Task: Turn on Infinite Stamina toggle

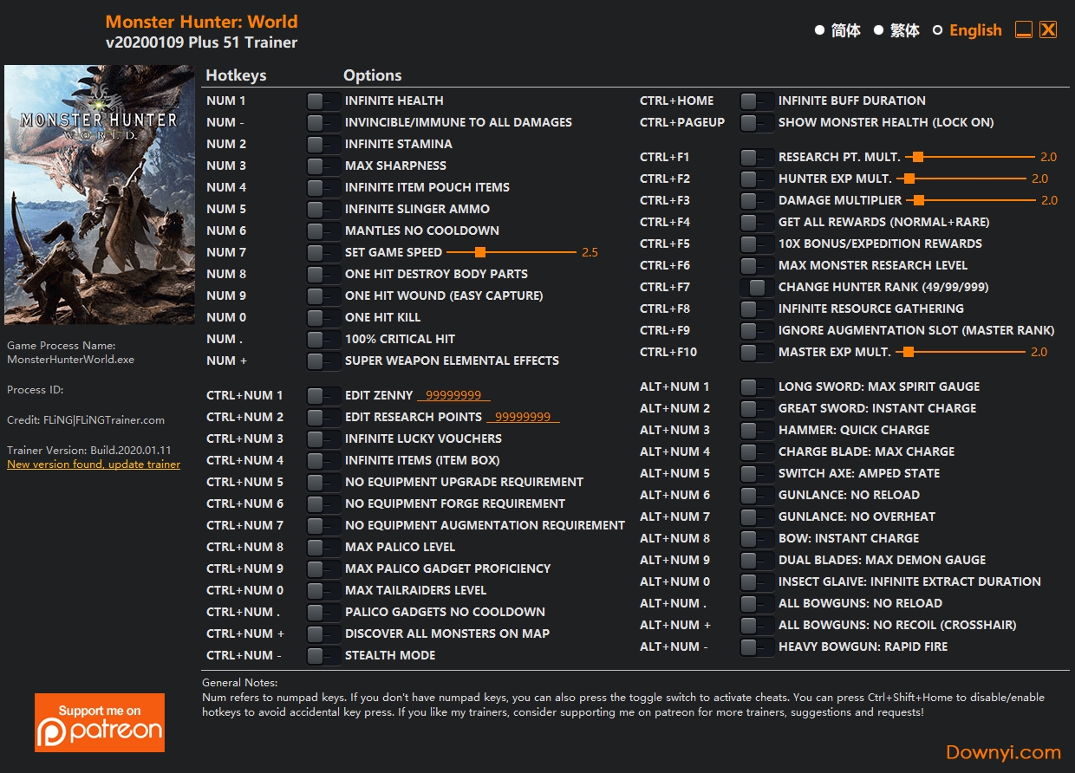Action: click(323, 145)
